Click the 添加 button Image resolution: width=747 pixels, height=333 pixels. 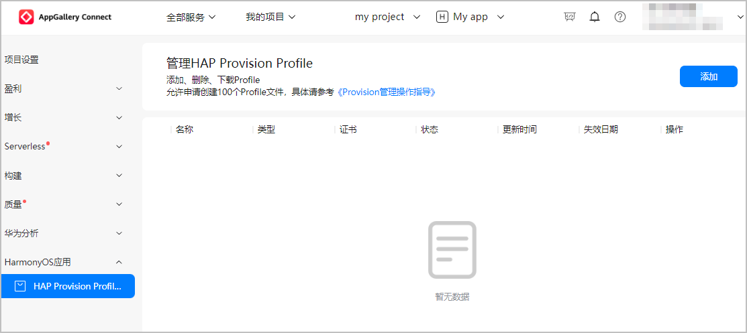pos(709,76)
